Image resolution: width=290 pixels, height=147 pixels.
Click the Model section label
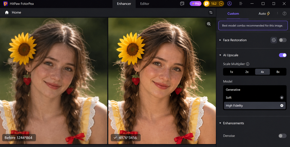click(228, 81)
